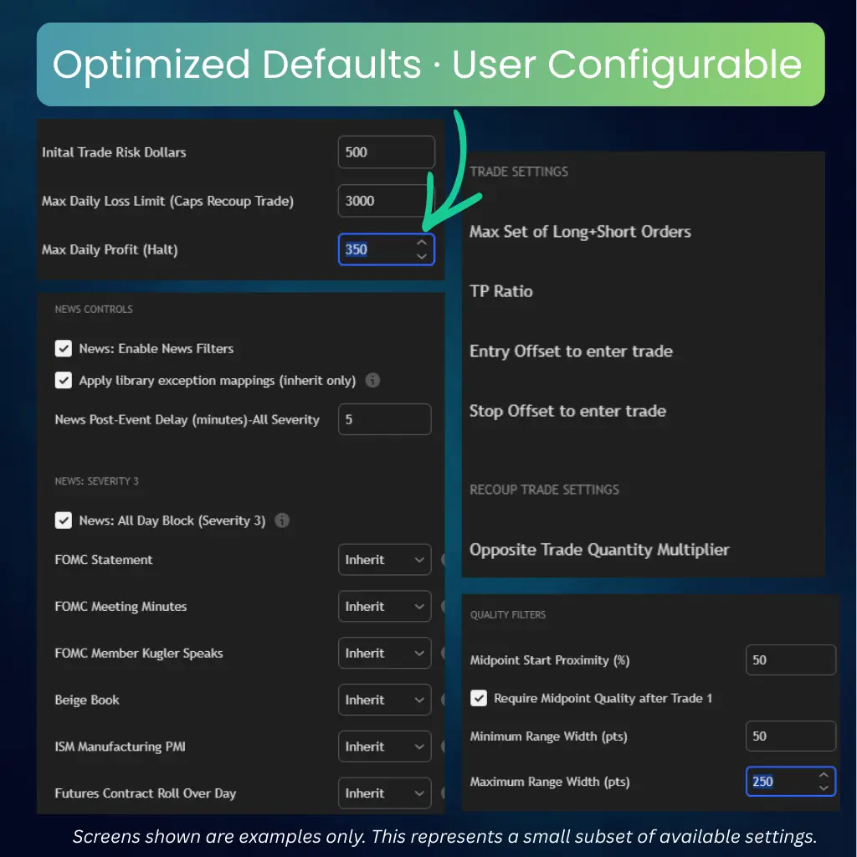Click the Midpoint Start Proximity input

click(790, 660)
